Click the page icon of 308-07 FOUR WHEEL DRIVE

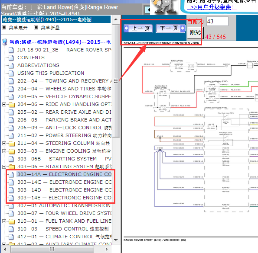11,214
